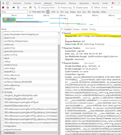Open the Elements tab
Screen dimensions: 121x135
(17, 3)
